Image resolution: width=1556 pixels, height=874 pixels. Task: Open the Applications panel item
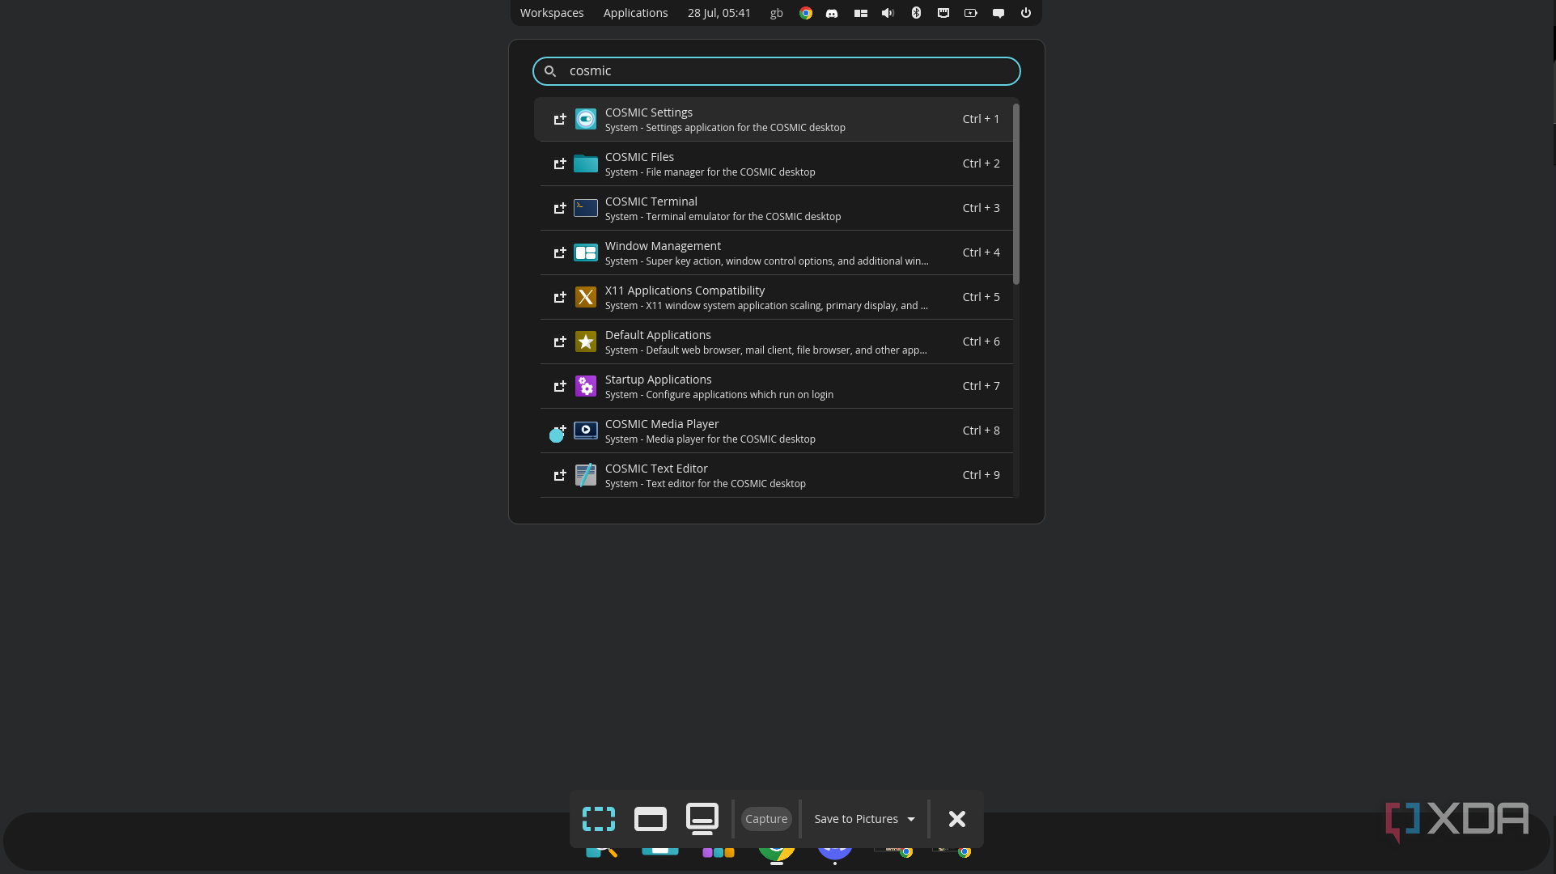click(636, 13)
